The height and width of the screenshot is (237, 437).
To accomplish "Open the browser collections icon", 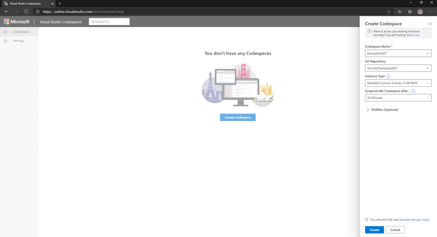I will 410,12.
